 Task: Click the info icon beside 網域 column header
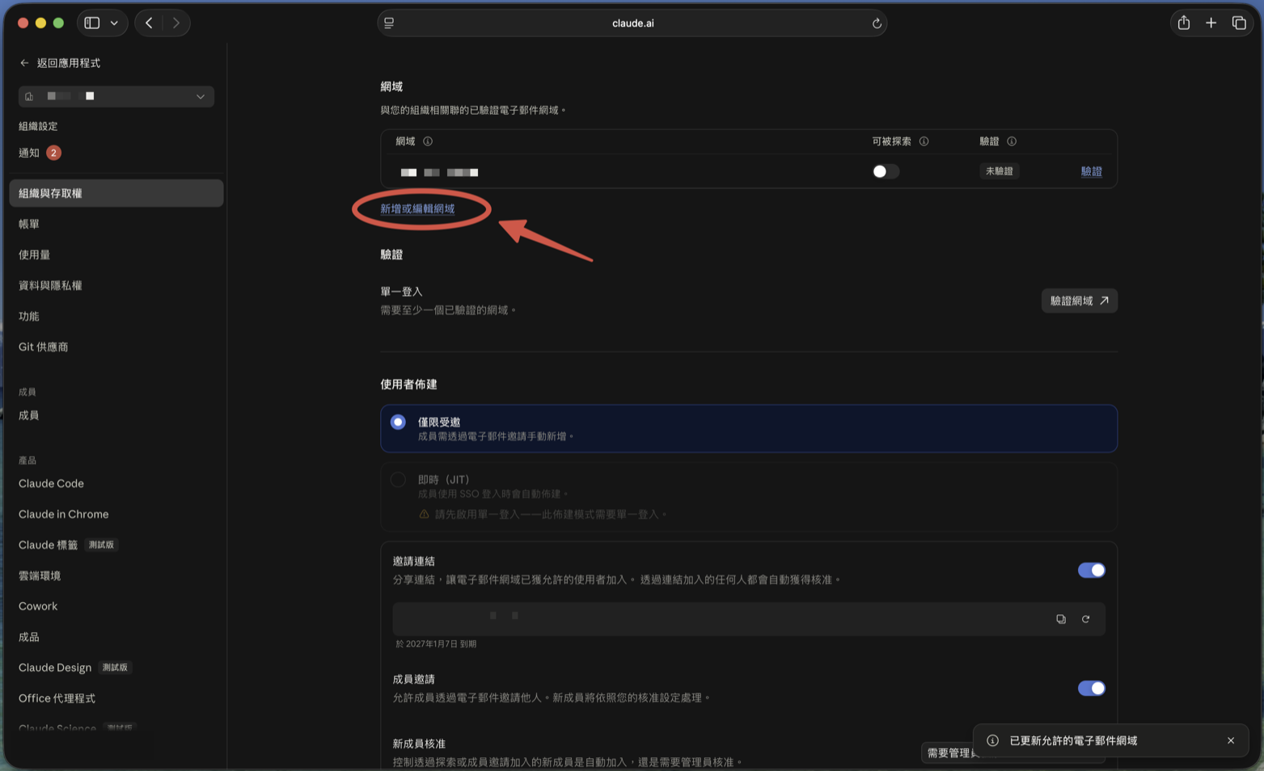(x=428, y=141)
